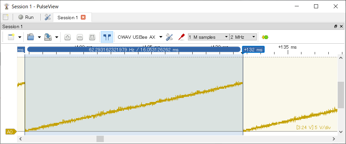Image resolution: width=346 pixels, height=144 pixels.
Task: Expand the save options dropdown arrow
Action: pyautogui.click(x=57, y=37)
